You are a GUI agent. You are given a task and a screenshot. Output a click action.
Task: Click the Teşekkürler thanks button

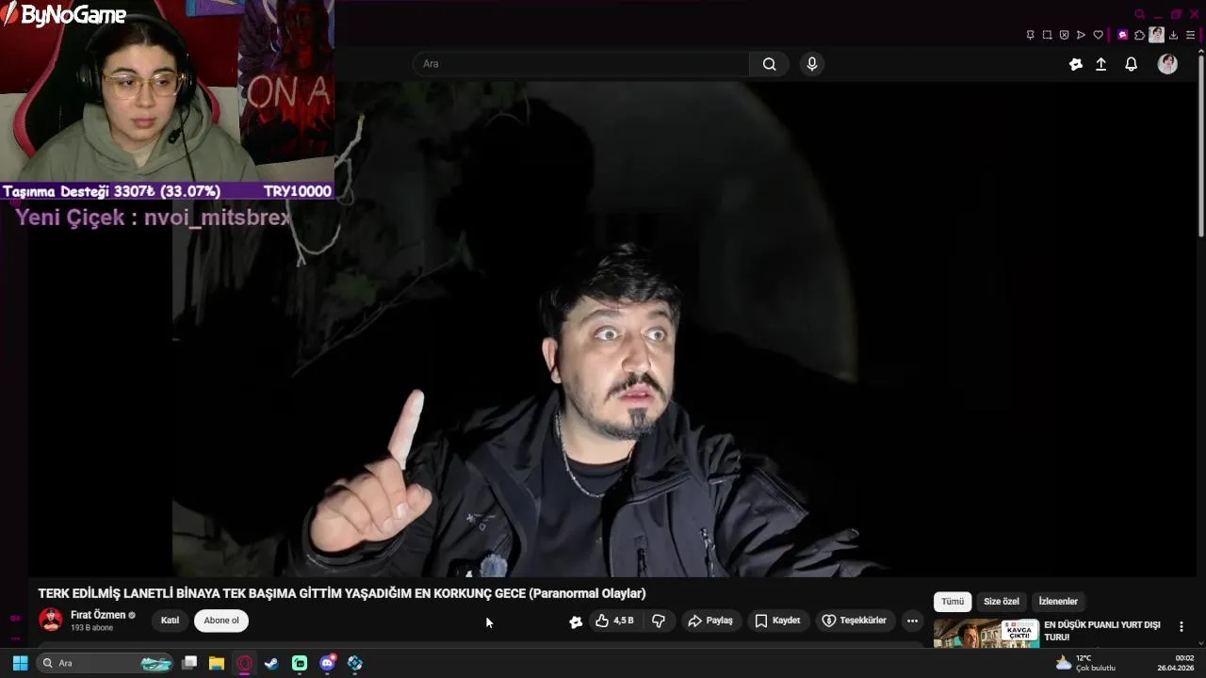(854, 621)
